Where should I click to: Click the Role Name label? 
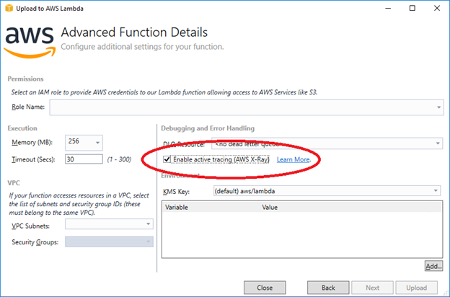(28, 107)
